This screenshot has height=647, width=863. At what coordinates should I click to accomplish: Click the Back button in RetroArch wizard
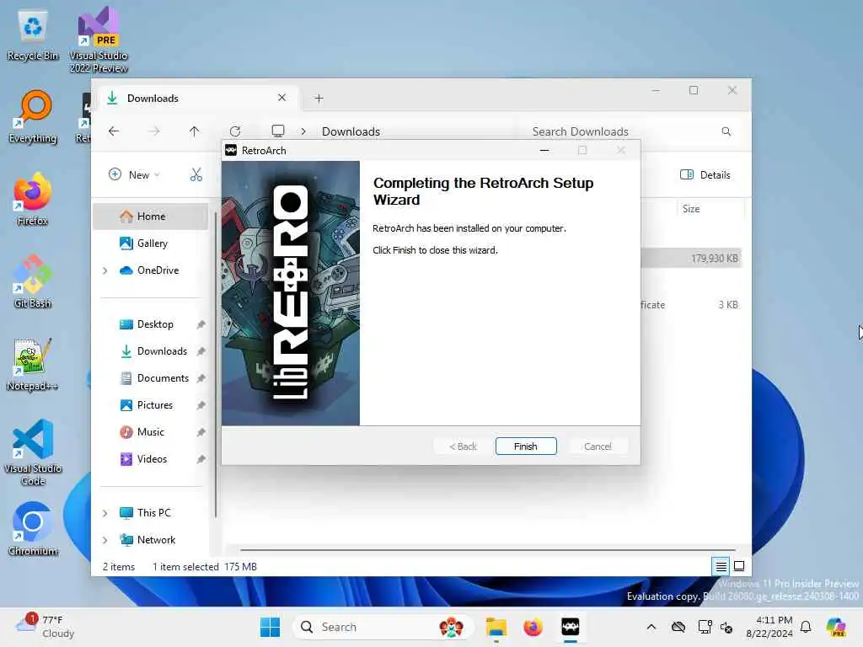(x=463, y=446)
